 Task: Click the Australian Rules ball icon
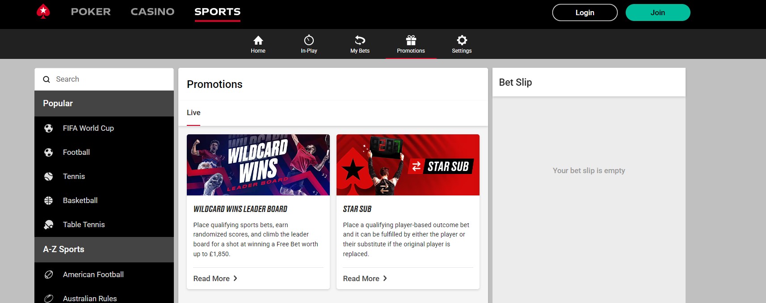pyautogui.click(x=49, y=299)
